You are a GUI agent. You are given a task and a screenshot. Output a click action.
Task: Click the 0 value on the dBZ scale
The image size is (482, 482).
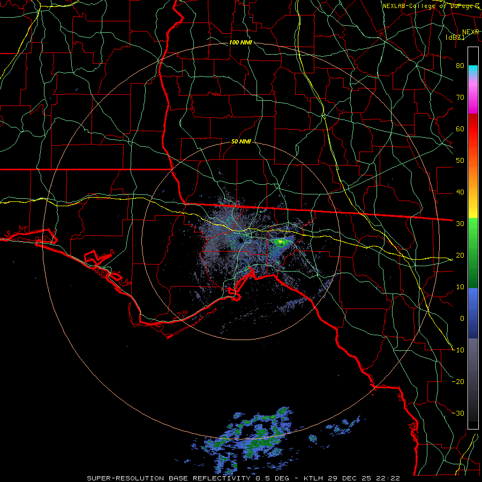point(462,319)
